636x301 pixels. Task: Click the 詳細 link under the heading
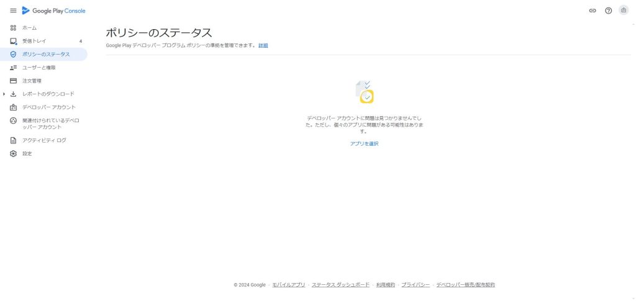(x=263, y=46)
